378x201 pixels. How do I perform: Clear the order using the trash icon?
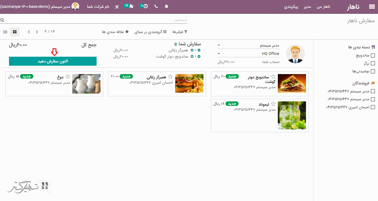(176, 44)
